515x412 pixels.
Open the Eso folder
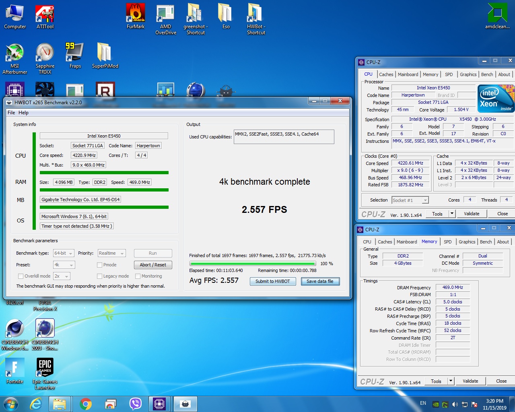click(226, 17)
